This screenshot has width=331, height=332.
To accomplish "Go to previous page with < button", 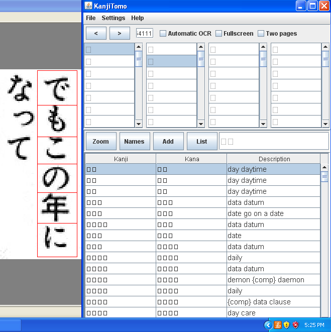I will coord(96,33).
